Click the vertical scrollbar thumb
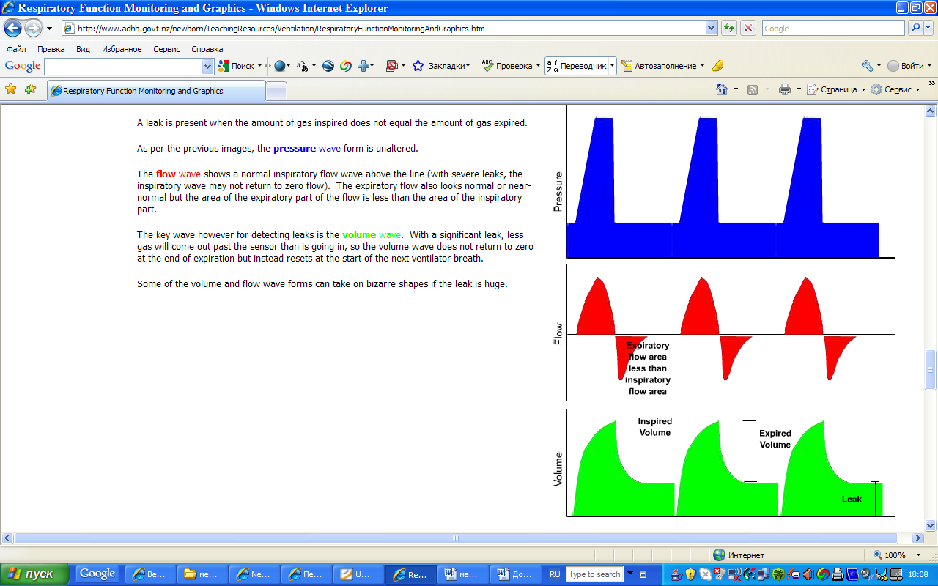Viewport: 938px width, 586px height. (931, 370)
